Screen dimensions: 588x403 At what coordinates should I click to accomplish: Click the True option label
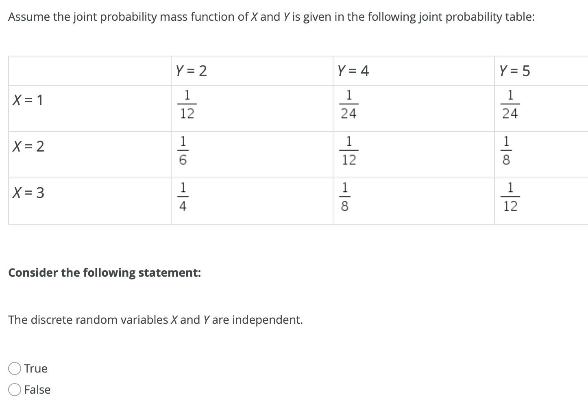pyautogui.click(x=35, y=368)
